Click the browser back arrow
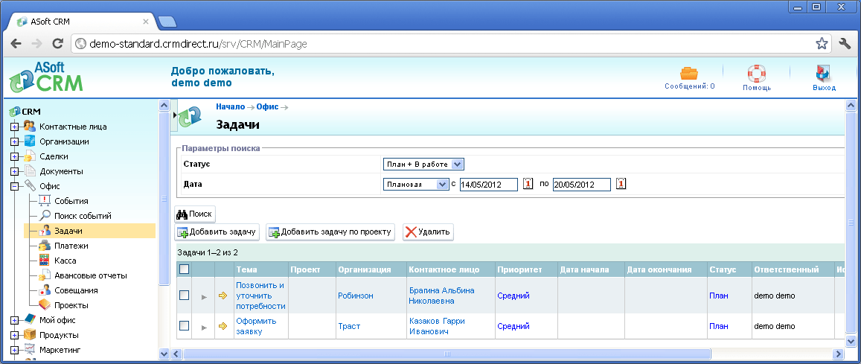This screenshot has height=364, width=861. click(x=16, y=44)
